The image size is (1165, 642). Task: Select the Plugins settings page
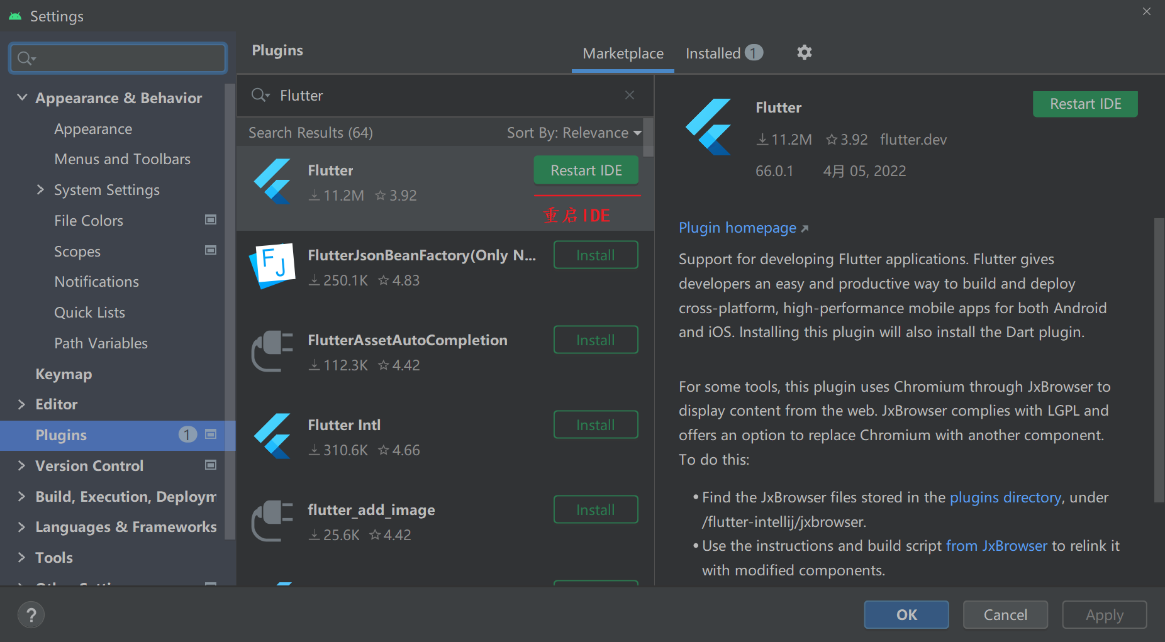click(118, 435)
